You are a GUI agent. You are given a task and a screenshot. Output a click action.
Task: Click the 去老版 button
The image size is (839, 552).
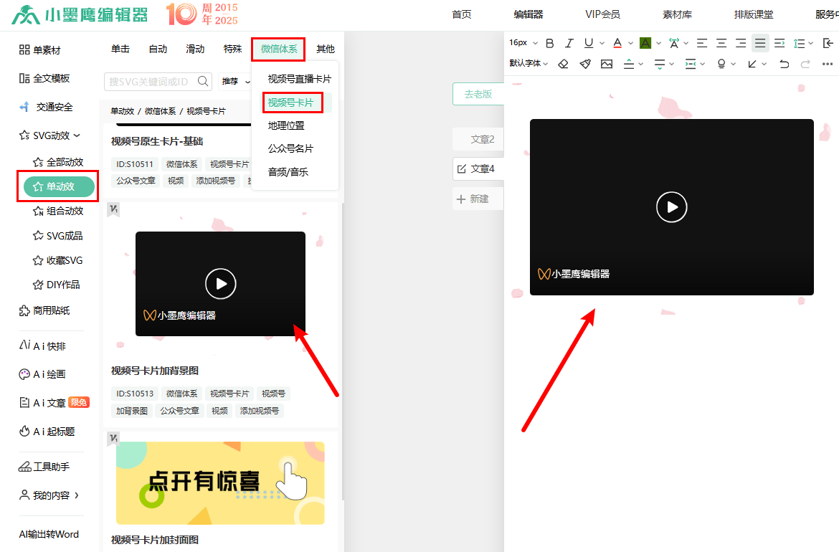(x=478, y=94)
